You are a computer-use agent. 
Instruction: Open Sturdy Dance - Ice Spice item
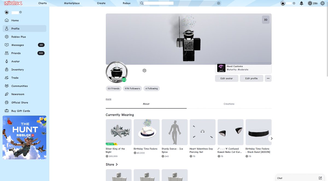pos(175,132)
